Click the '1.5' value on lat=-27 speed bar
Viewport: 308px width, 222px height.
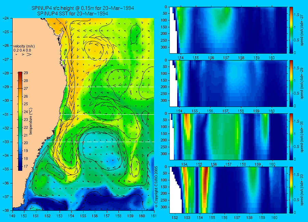(296, 15)
